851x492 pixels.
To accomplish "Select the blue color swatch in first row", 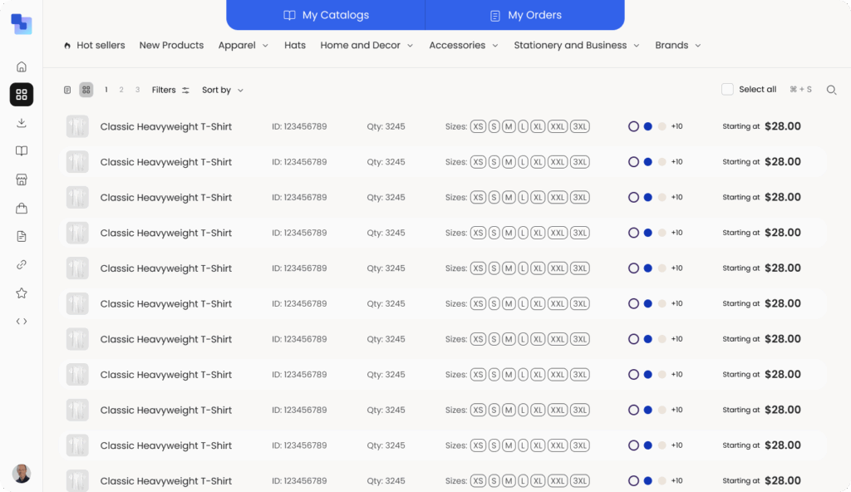I will [x=647, y=126].
